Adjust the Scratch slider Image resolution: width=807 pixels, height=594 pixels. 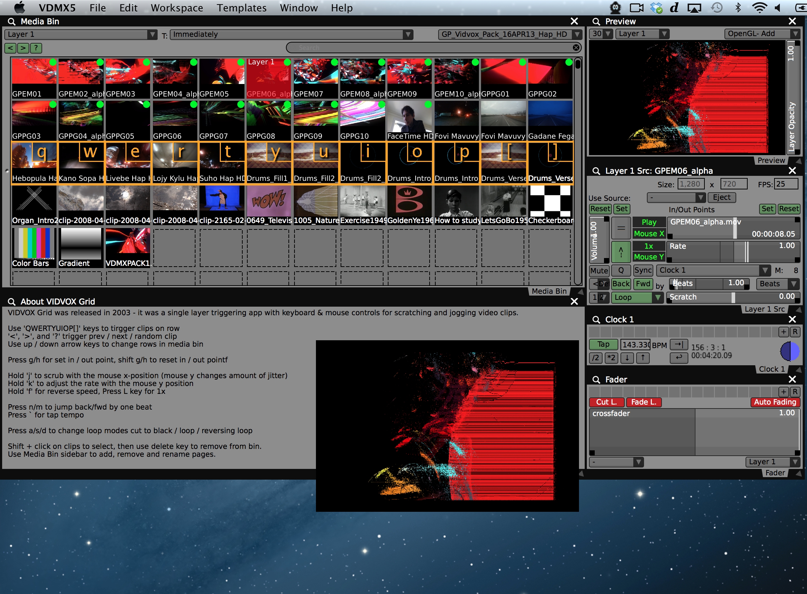pos(733,298)
